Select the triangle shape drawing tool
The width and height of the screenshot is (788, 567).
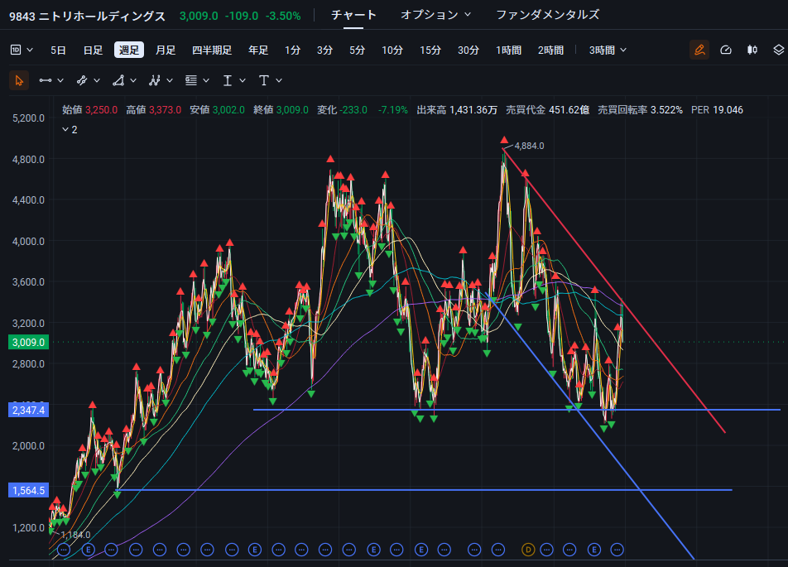pyautogui.click(x=118, y=80)
